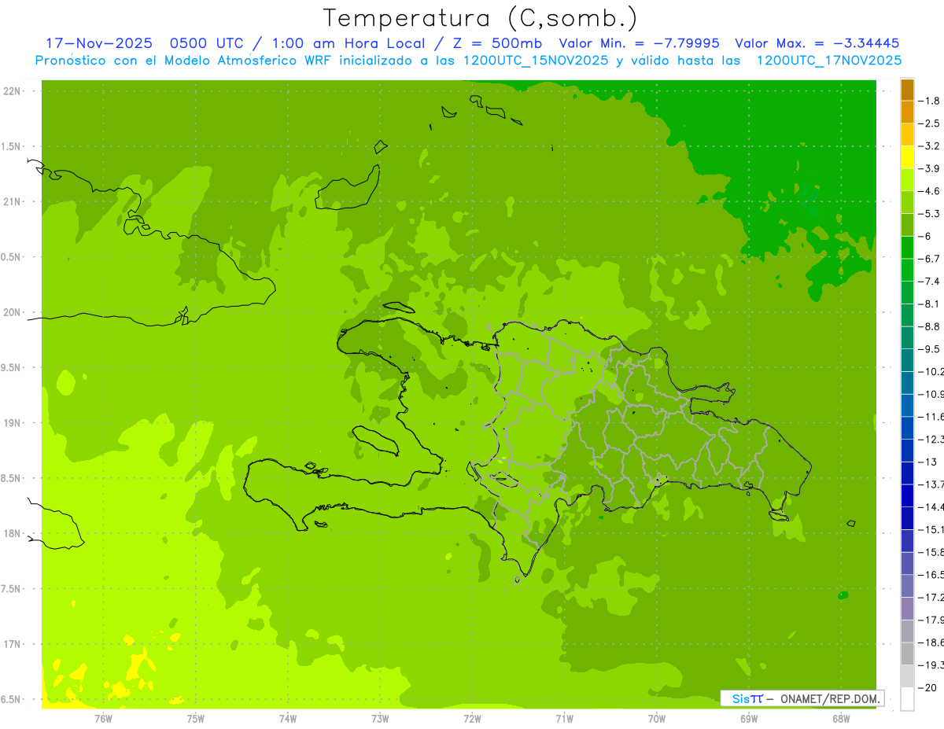
Task: Click the 73W longitude label
Action: pyautogui.click(x=380, y=718)
